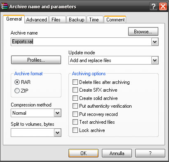The height and width of the screenshot is (162, 169).
Task: Expand the Compression method arrow
Action: coord(57,113)
